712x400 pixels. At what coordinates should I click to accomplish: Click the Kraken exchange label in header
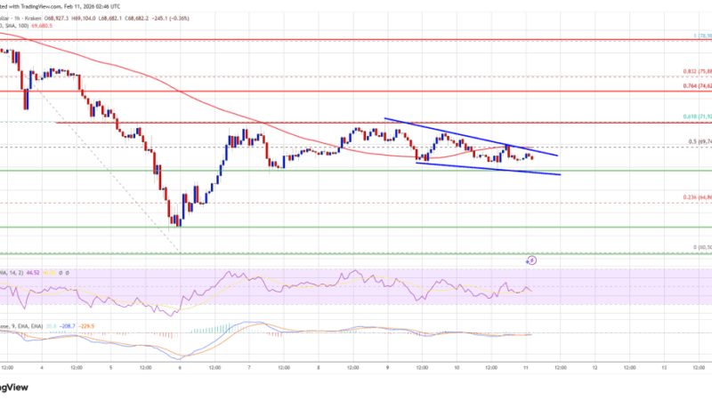[x=34, y=19]
